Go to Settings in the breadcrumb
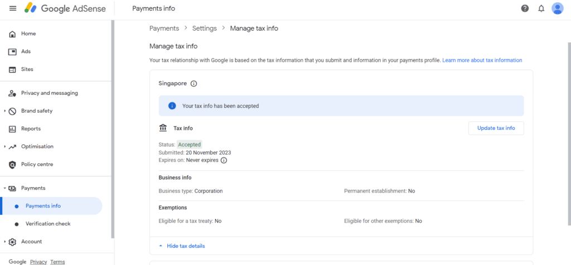The image size is (571, 265). click(x=205, y=28)
